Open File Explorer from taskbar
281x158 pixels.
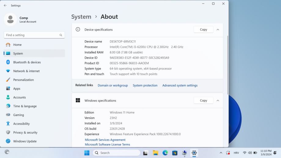[155, 153]
